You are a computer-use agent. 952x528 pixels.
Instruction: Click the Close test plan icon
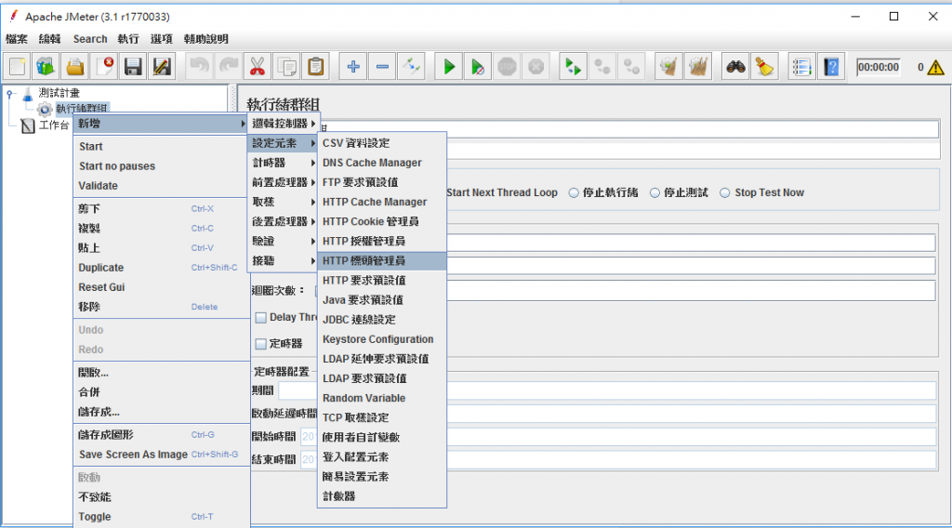[x=104, y=67]
